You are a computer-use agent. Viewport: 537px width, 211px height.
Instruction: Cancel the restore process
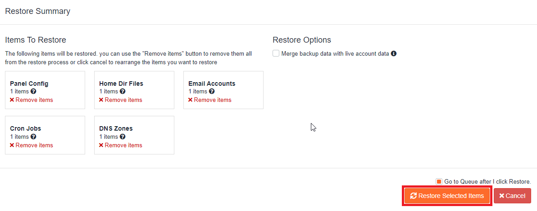[x=512, y=196]
